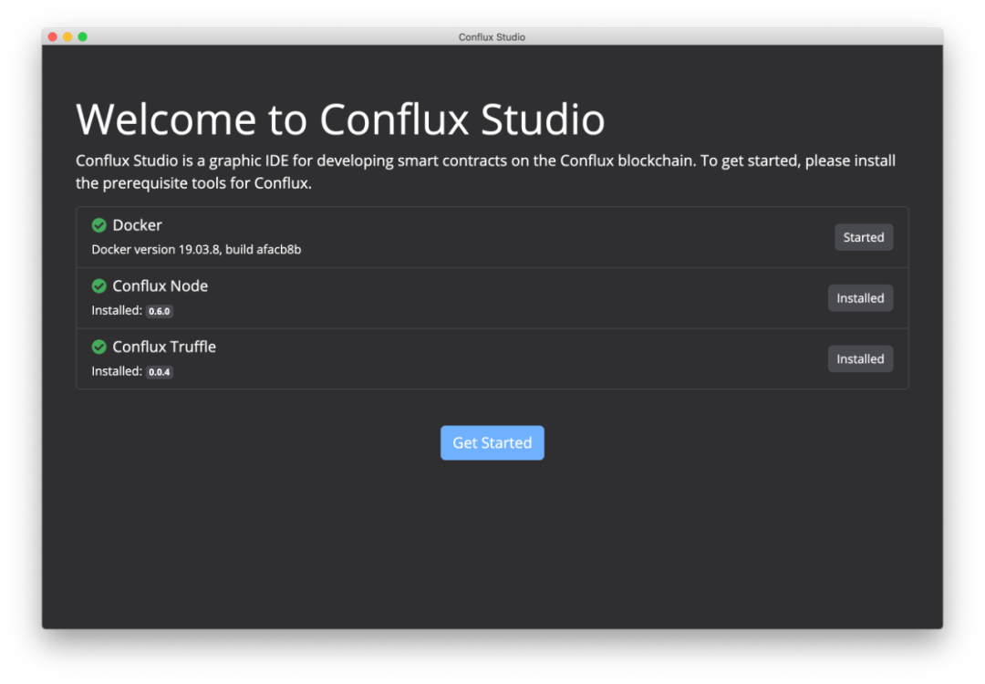Click the Welcome to Conflux Studio heading
The image size is (985, 684).
coord(340,119)
